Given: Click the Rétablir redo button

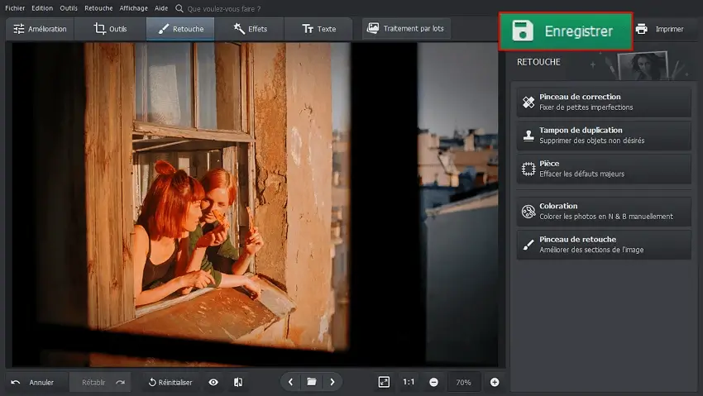Looking at the screenshot, I should coord(100,382).
